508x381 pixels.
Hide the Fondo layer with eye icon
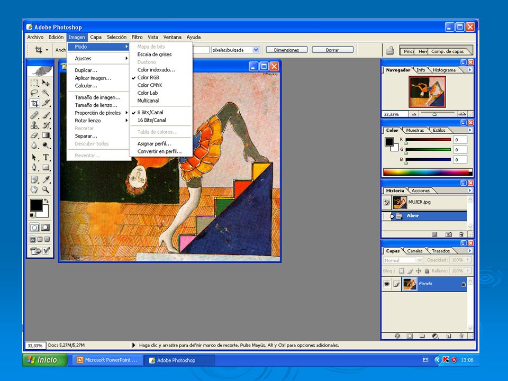coord(387,284)
